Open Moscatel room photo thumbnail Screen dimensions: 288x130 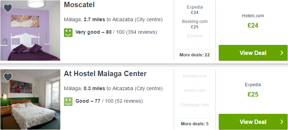pyautogui.click(x=30, y=31)
